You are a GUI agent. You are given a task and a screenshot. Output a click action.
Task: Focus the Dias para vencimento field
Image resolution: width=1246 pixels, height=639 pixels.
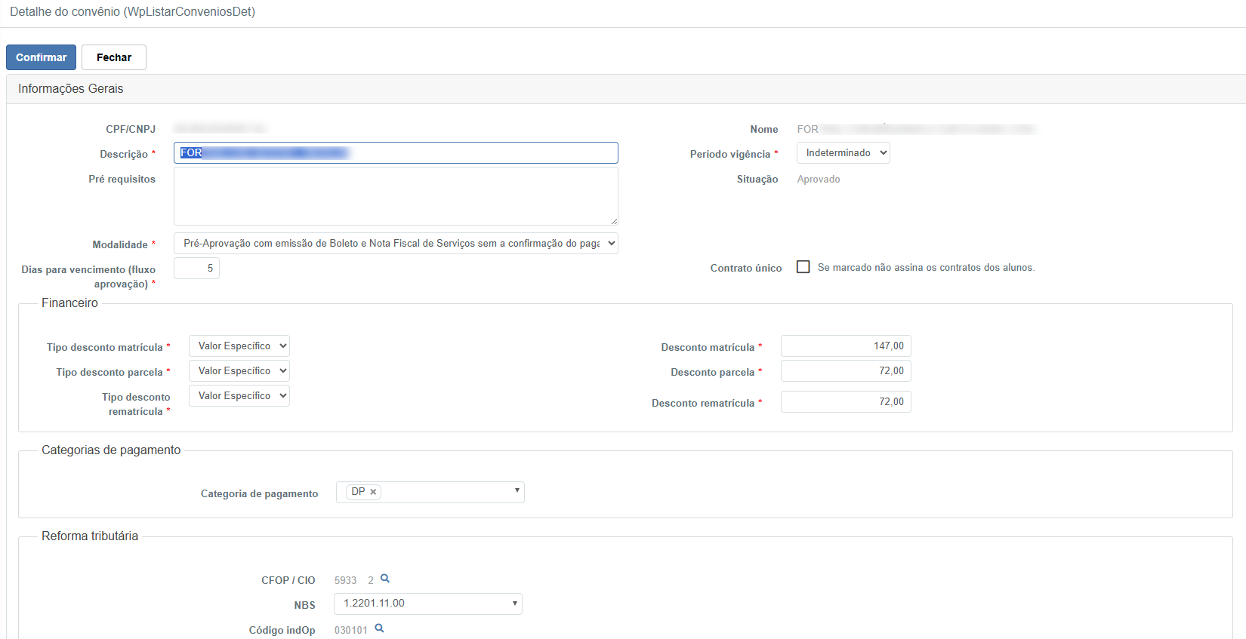point(196,269)
